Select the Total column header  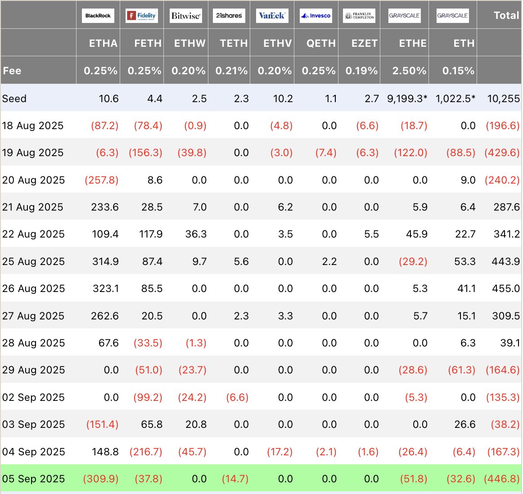[x=506, y=15]
